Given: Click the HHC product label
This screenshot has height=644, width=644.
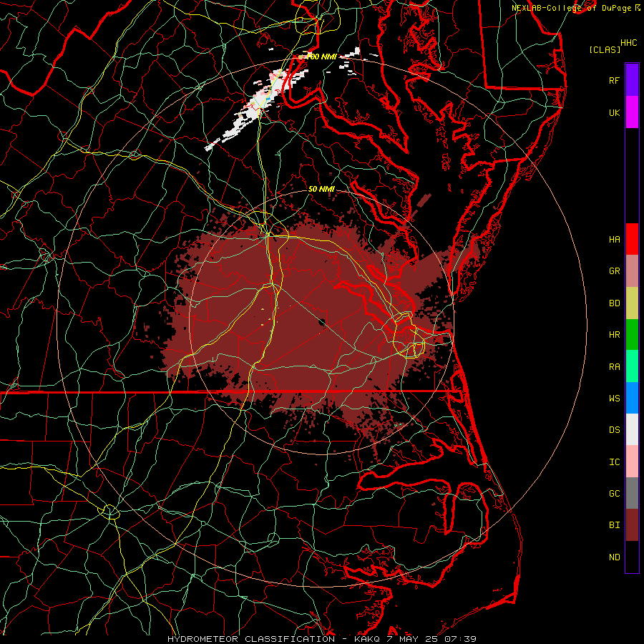Looking at the screenshot, I should click(x=629, y=43).
